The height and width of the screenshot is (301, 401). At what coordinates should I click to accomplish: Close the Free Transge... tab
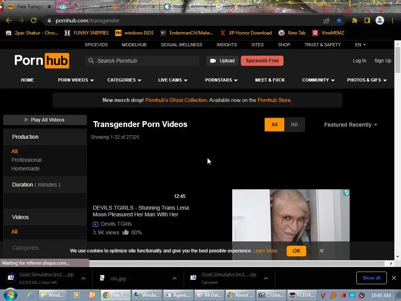coord(49,7)
